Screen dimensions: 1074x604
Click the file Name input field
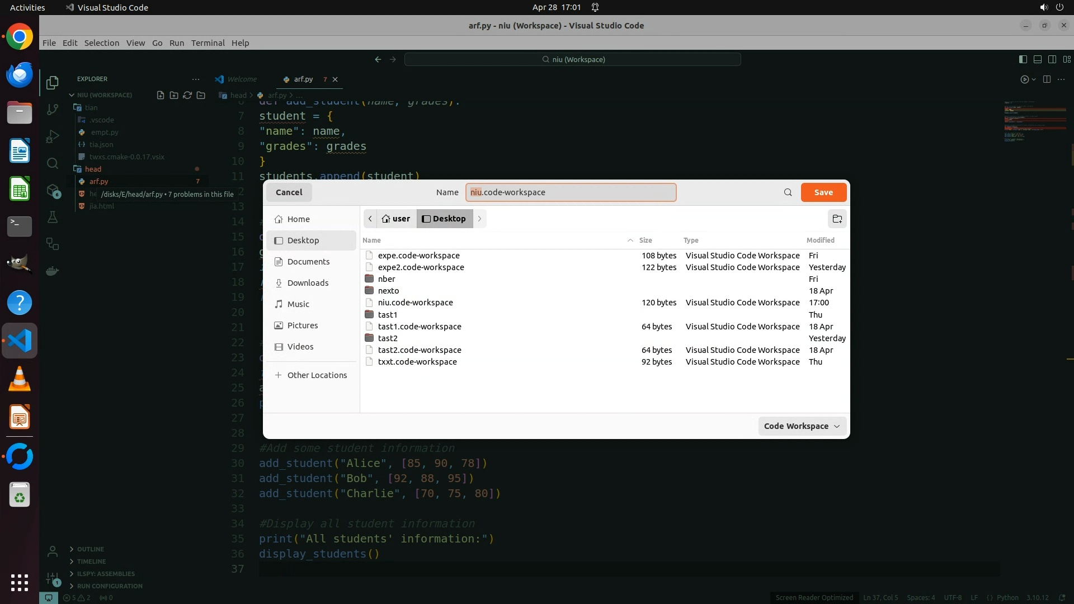pos(571,192)
